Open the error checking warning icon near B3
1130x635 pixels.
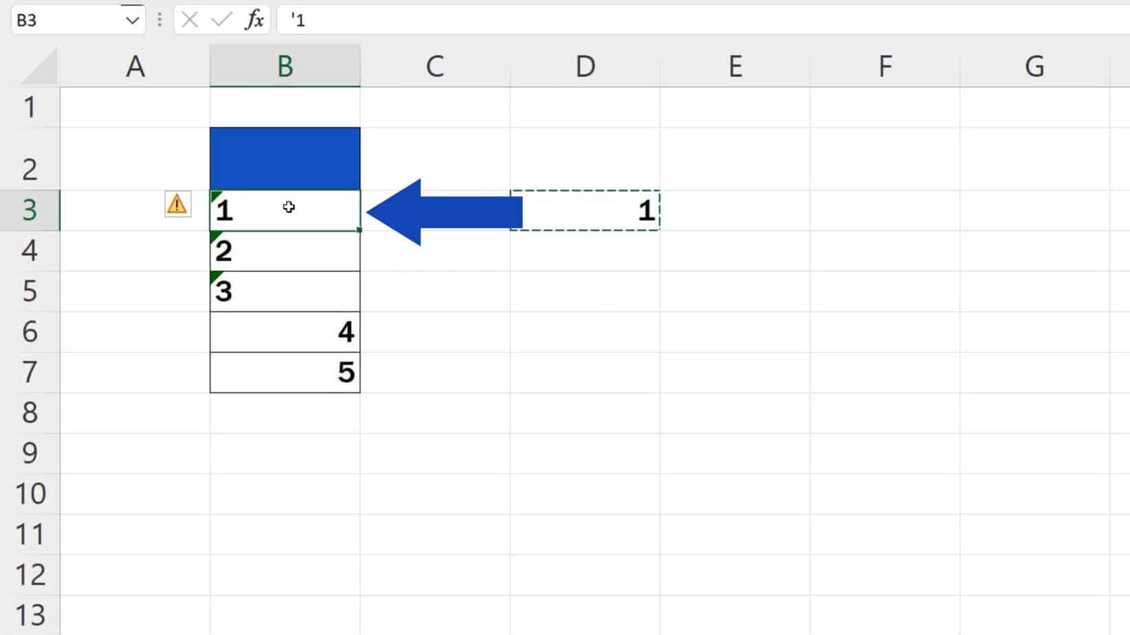tap(177, 205)
